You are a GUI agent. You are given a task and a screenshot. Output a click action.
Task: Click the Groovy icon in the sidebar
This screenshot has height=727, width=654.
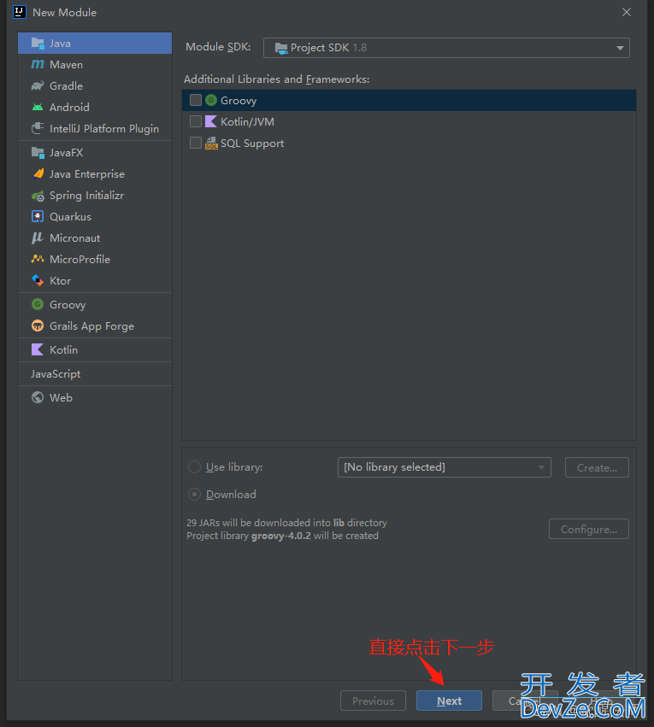[38, 305]
